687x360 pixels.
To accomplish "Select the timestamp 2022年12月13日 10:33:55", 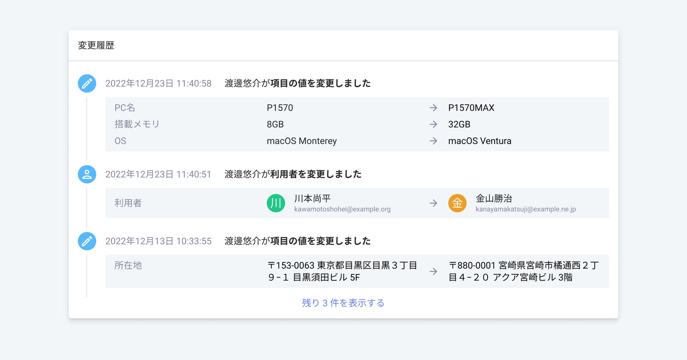I will [x=158, y=241].
